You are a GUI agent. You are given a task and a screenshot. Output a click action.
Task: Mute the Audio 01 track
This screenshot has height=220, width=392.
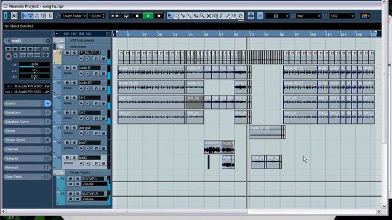click(x=67, y=68)
